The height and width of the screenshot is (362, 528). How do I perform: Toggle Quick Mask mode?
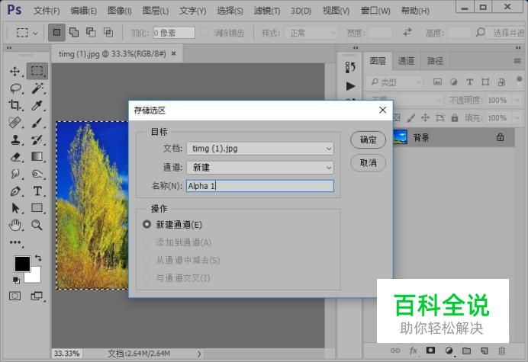[x=14, y=296]
